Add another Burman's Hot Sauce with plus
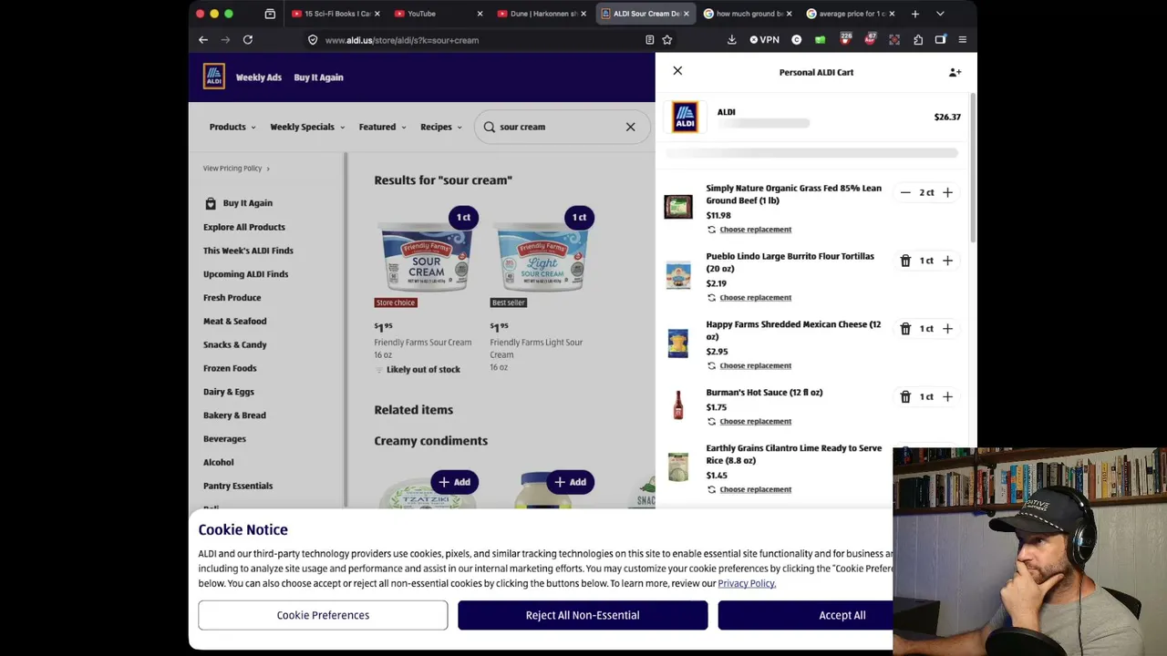Screen dimensions: 1167x656 [x=947, y=397]
